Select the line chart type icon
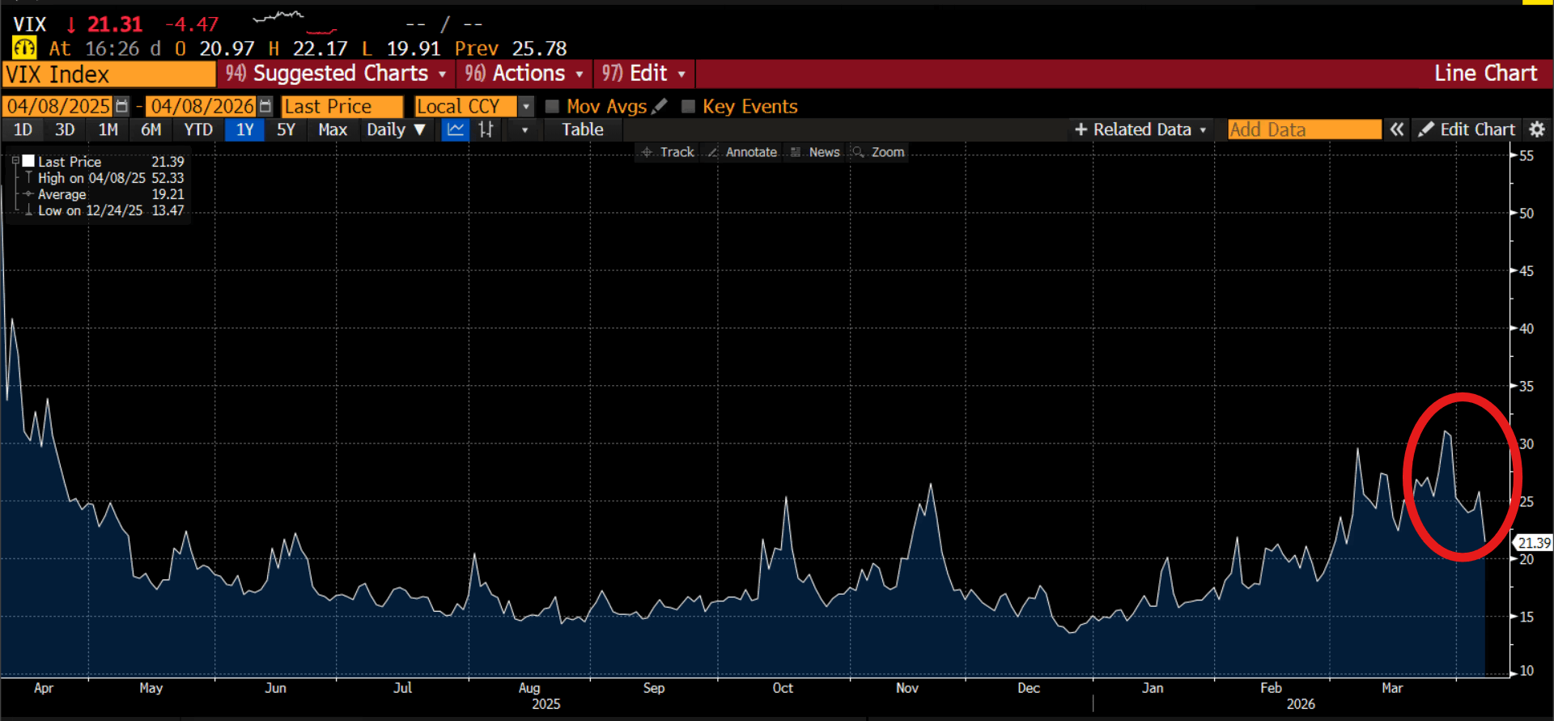This screenshot has height=721, width=1554. pos(456,129)
